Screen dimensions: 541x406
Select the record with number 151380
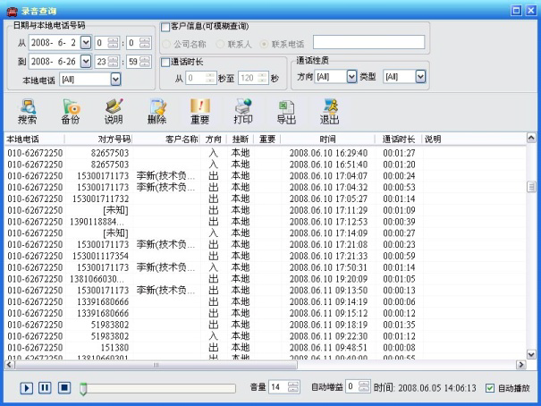point(265,347)
